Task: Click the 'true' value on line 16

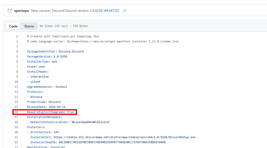Action: [70, 112]
